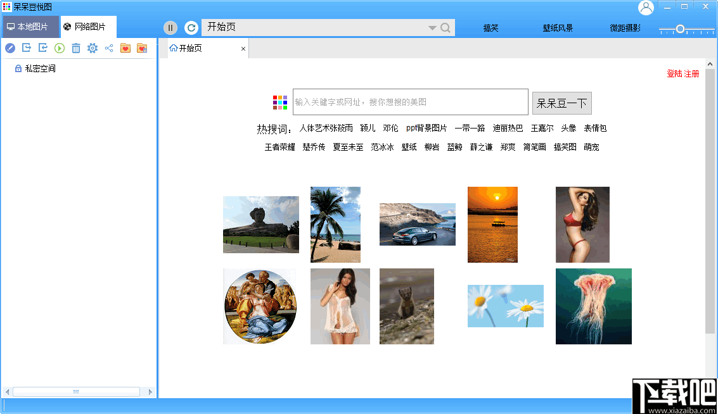
Task: Close the 开始页 tab
Action: 243,49
